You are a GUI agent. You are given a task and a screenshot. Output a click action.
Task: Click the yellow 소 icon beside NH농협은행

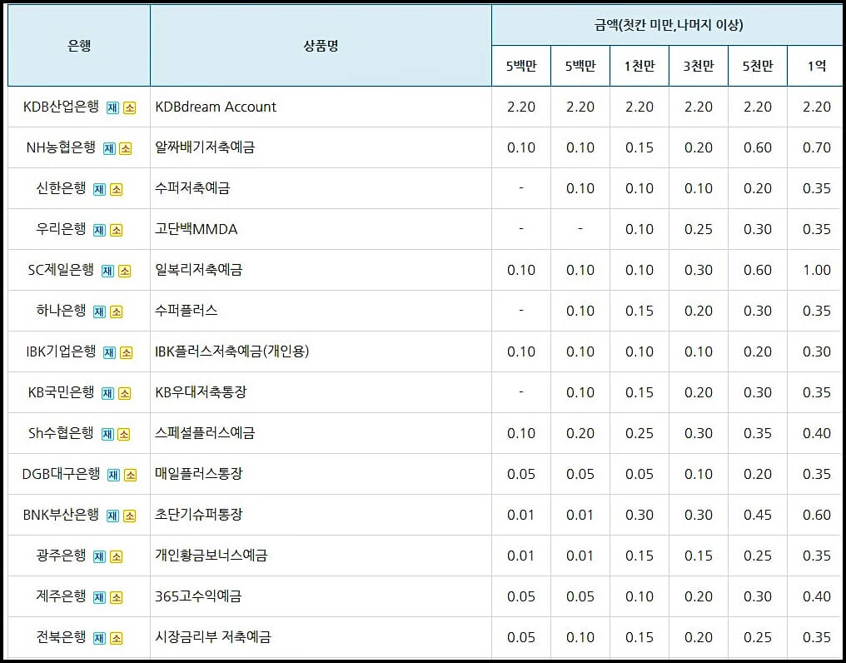pos(126,148)
